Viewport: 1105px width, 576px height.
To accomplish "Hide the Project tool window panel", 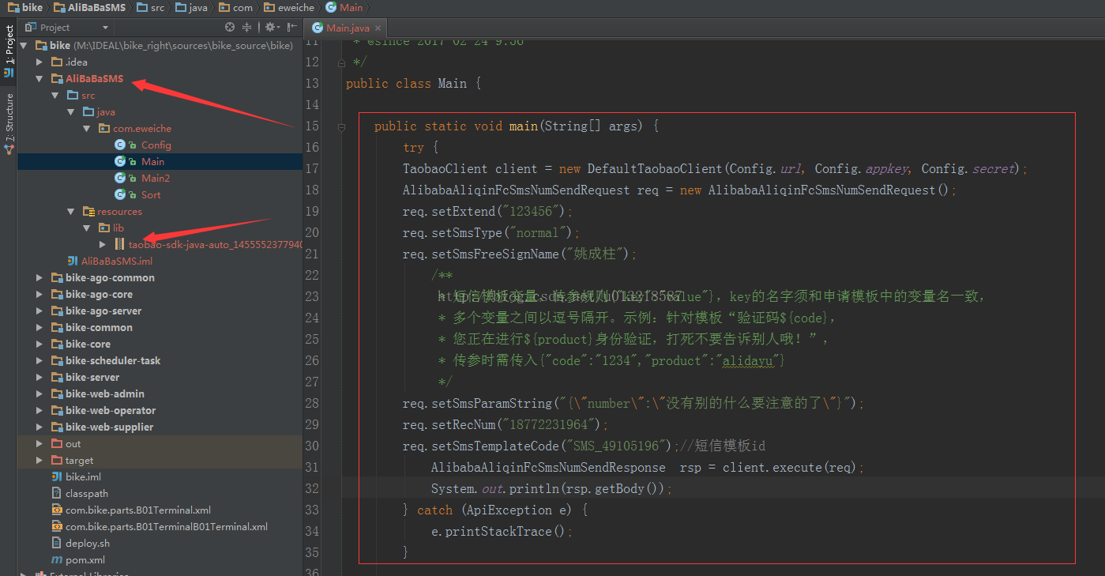I will 292,27.
